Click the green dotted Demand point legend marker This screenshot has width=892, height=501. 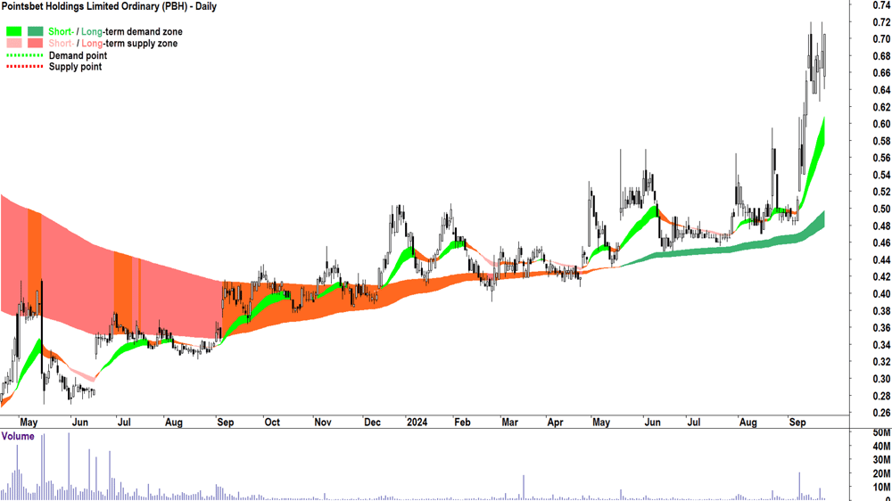tap(24, 55)
